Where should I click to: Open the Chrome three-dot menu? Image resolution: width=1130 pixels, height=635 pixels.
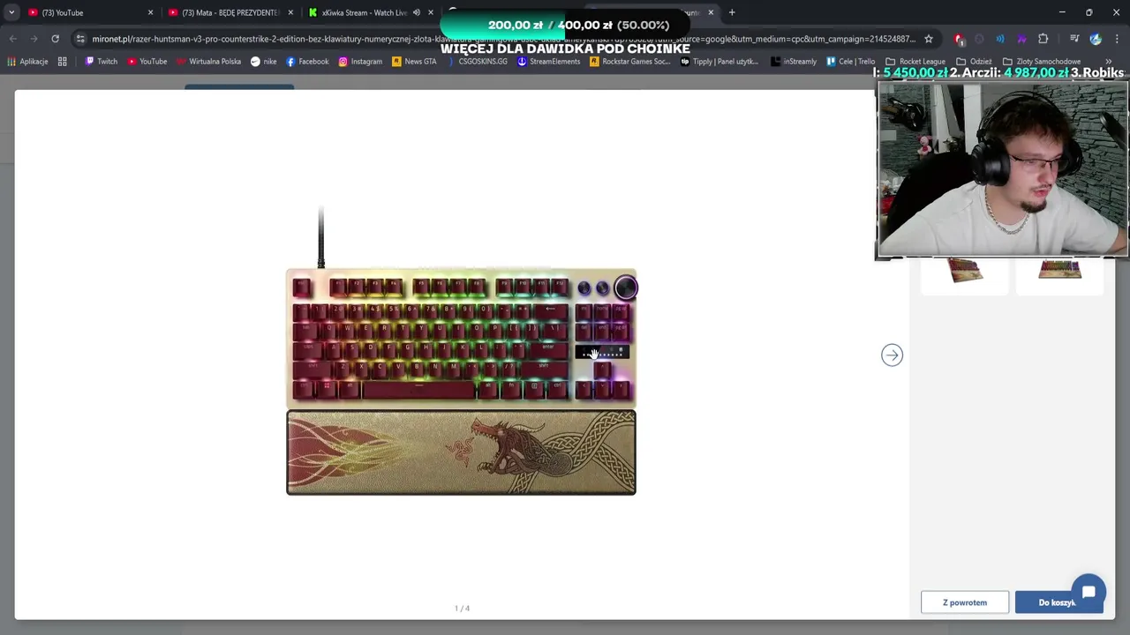[1117, 39]
